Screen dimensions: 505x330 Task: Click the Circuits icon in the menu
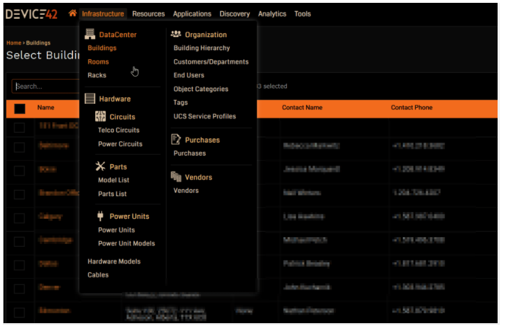(x=100, y=116)
